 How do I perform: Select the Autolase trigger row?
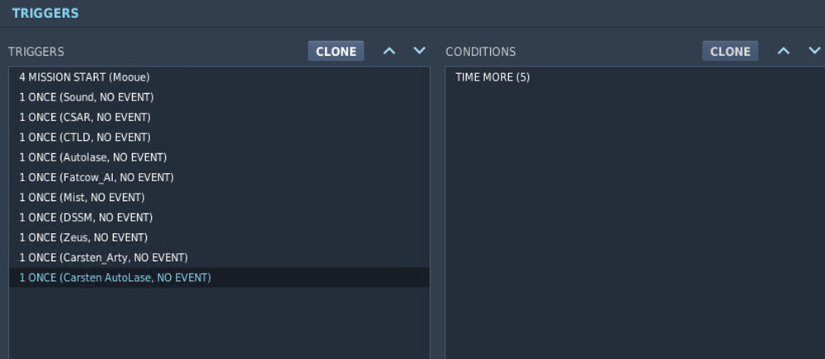92,157
